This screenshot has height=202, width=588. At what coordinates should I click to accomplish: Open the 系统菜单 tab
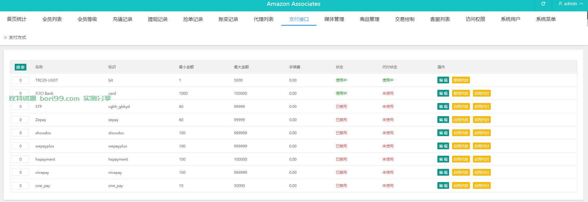pyautogui.click(x=546, y=19)
